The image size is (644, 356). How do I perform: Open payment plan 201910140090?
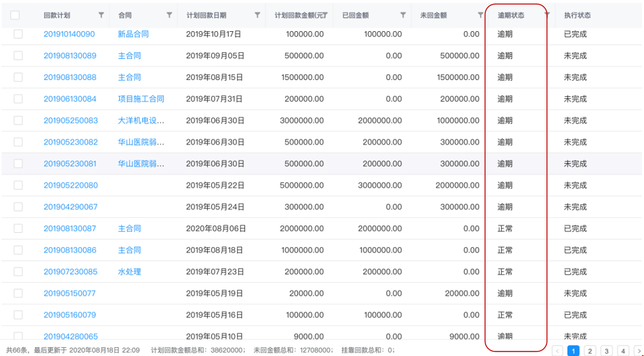pos(70,34)
